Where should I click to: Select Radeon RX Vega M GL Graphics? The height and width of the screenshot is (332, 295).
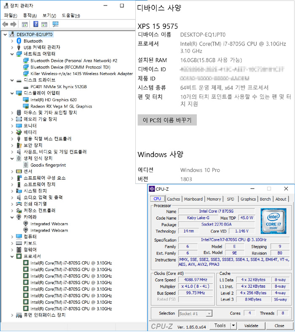(61, 106)
